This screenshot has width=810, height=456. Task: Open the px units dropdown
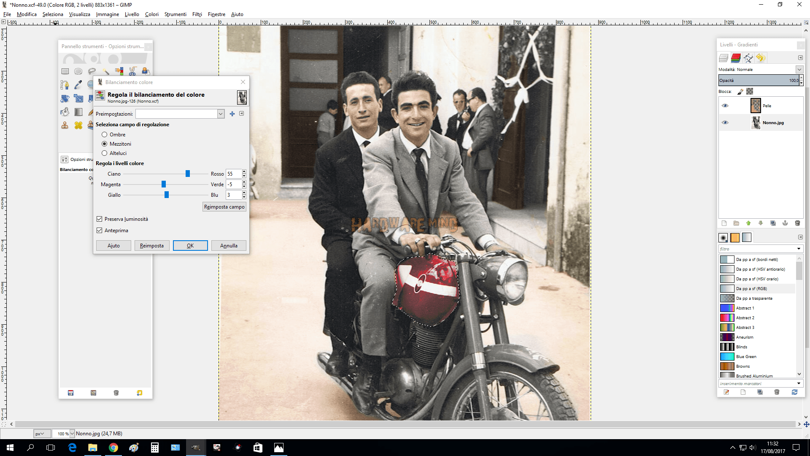42,434
